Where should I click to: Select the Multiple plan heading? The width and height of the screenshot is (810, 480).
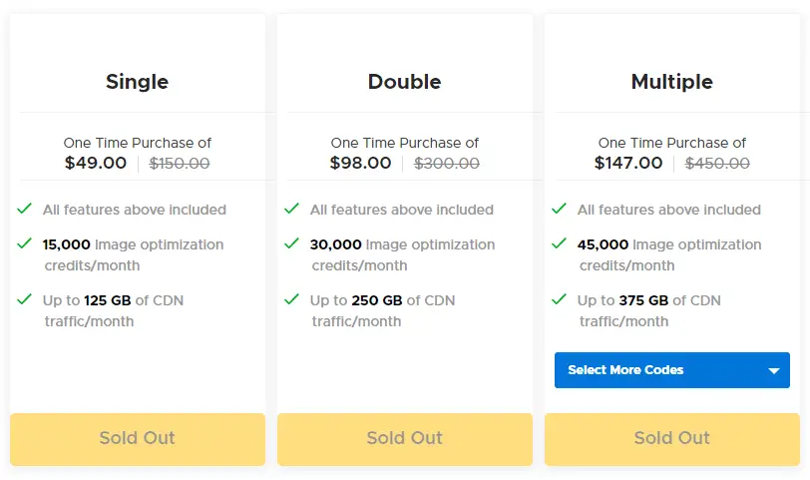click(672, 82)
